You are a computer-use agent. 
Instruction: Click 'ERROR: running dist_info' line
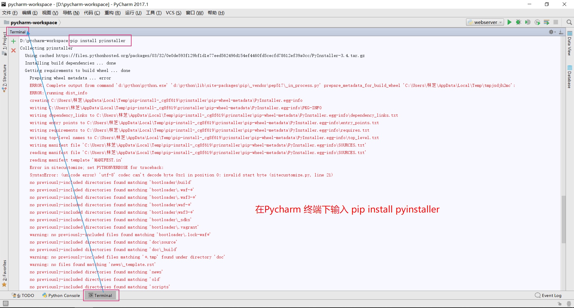[x=58, y=93]
